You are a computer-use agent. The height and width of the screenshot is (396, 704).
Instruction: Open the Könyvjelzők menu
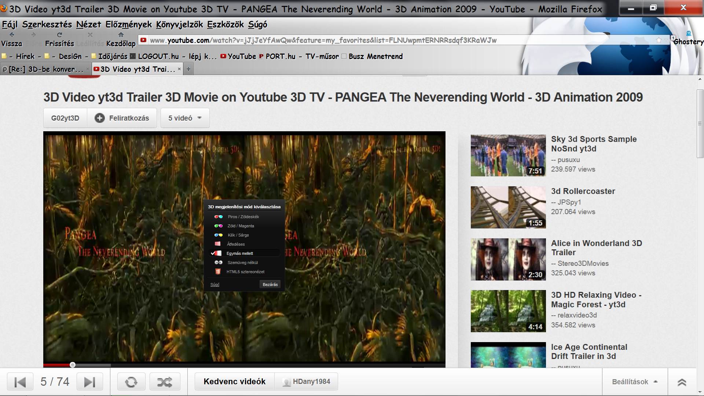coord(180,25)
